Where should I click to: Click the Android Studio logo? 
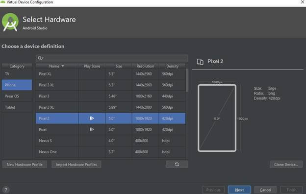point(10,22)
